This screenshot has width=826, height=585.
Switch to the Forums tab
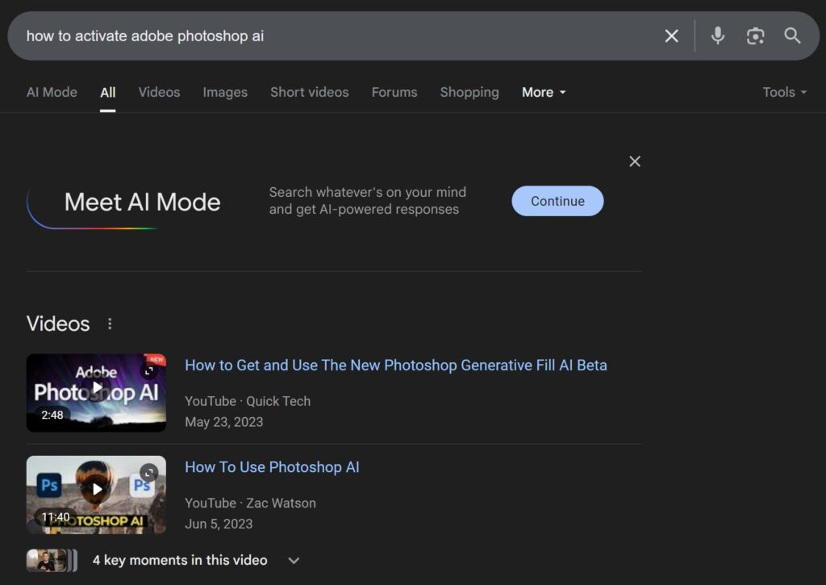394,92
